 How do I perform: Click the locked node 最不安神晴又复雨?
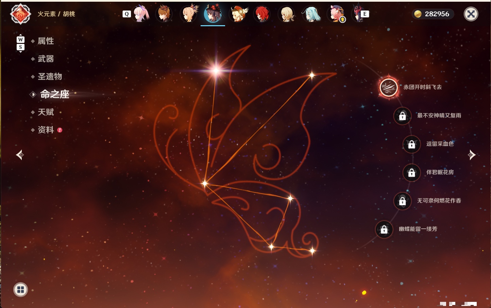402,116
